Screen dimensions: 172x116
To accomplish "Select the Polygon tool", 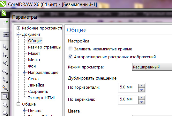I will click(5, 113).
